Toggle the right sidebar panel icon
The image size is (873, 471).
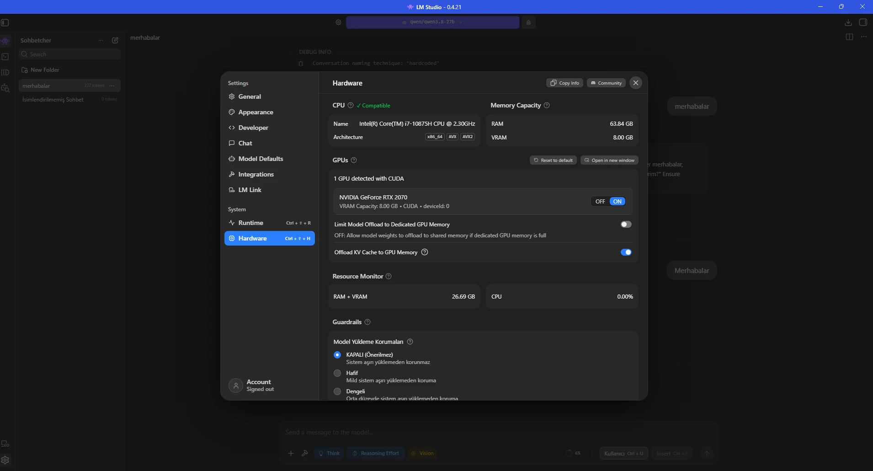pyautogui.click(x=863, y=22)
